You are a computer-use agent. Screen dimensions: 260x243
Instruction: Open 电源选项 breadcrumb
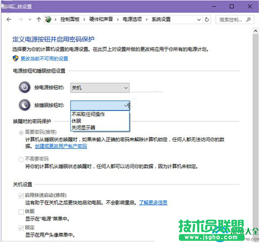coord(132,19)
